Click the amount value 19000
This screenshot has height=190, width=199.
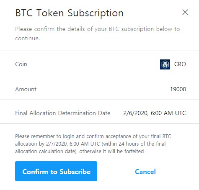pyautogui.click(x=178, y=89)
